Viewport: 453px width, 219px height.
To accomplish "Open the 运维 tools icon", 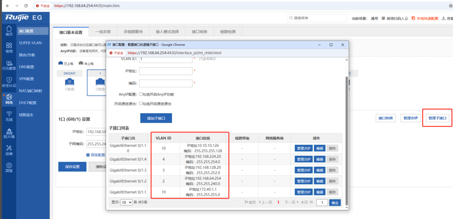I will point(9,150).
